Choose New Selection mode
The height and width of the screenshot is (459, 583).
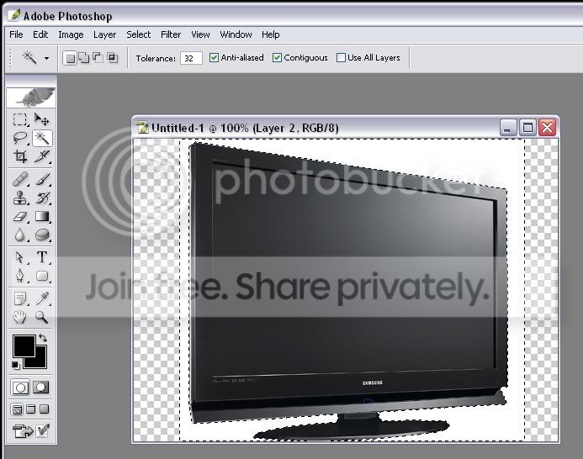(x=70, y=58)
